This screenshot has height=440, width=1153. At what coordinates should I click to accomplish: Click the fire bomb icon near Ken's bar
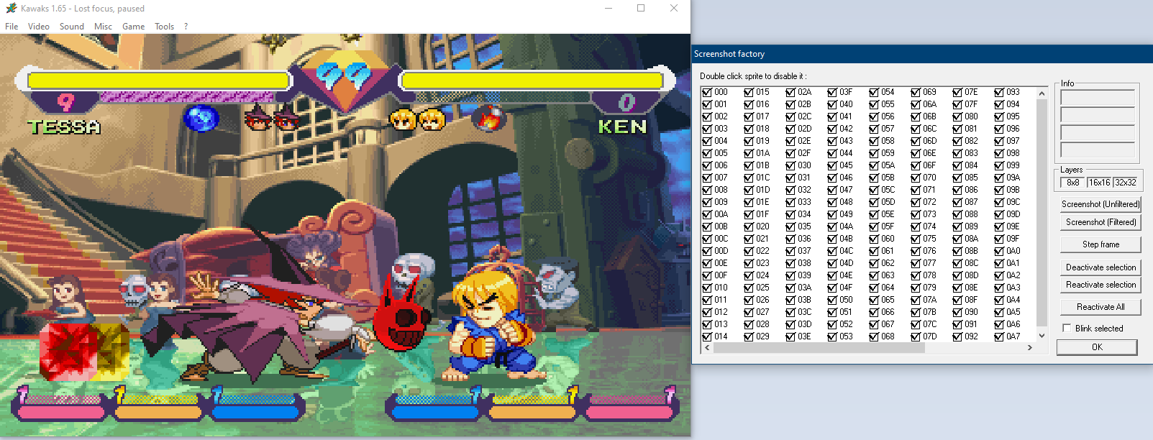pyautogui.click(x=488, y=119)
